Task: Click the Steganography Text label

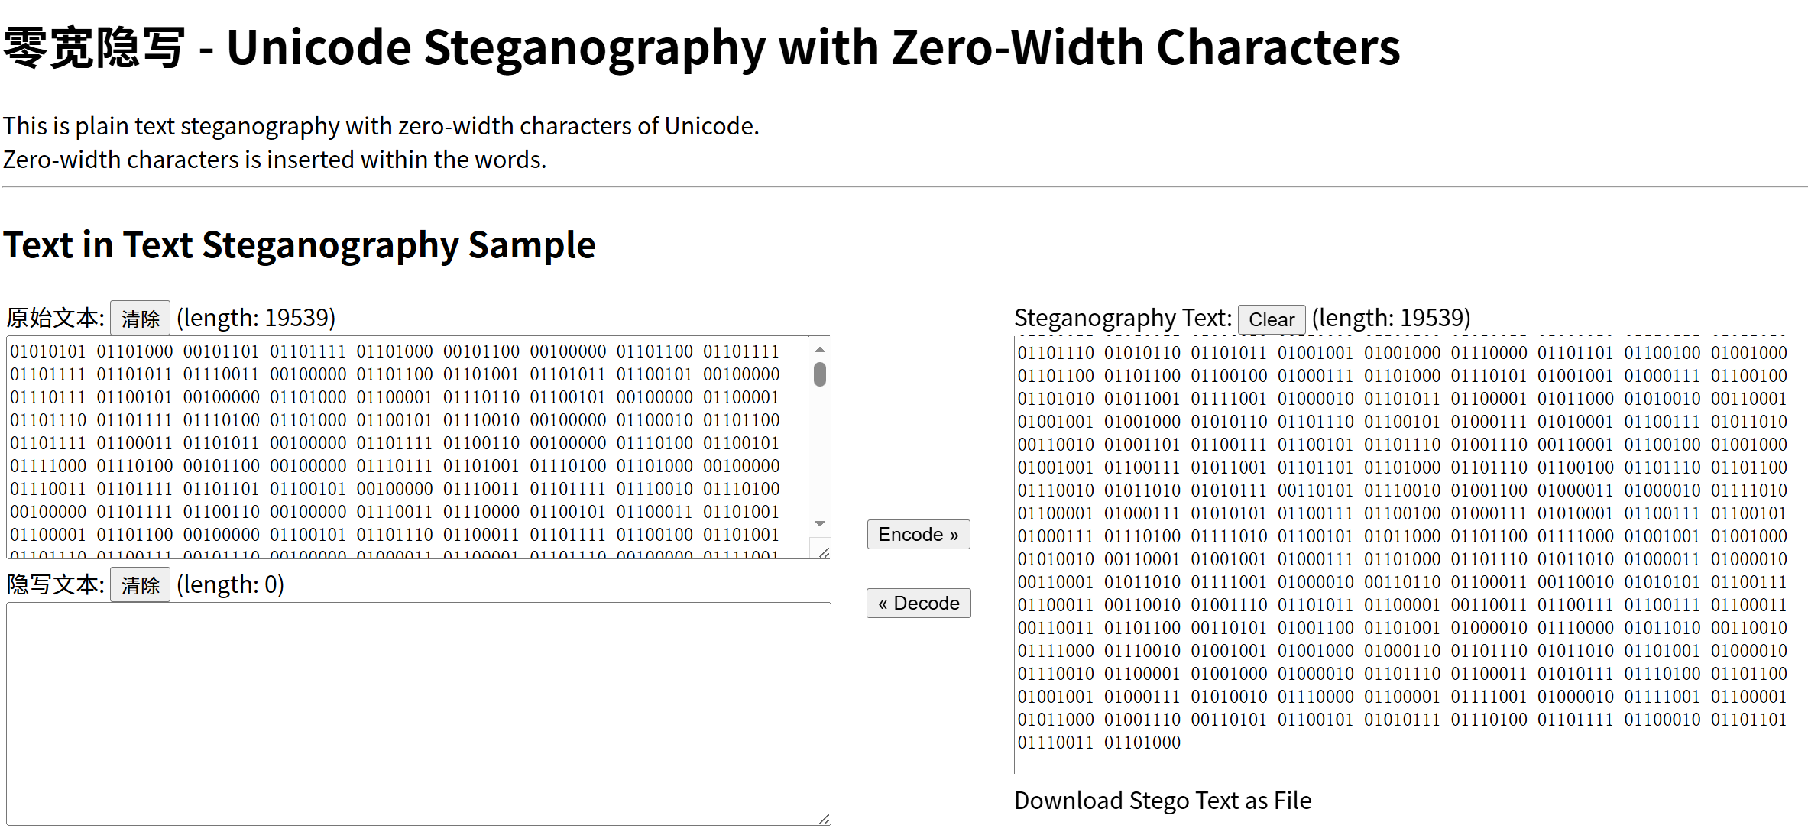Action: tap(1122, 318)
